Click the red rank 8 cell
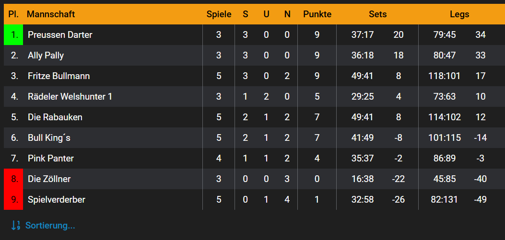Viewport: 505px width, 240px height. click(13, 179)
